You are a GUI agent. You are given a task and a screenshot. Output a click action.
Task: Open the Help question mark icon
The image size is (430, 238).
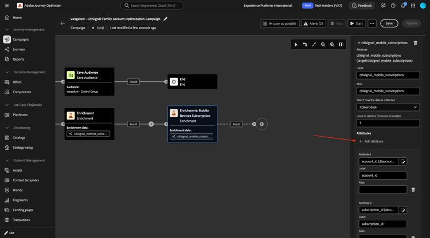click(393, 6)
